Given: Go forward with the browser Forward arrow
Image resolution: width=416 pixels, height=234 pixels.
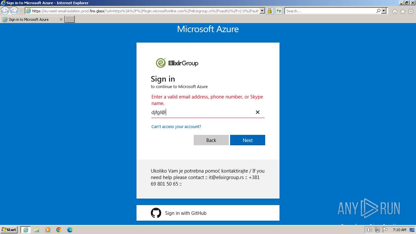Looking at the screenshot, I should click(x=14, y=11).
